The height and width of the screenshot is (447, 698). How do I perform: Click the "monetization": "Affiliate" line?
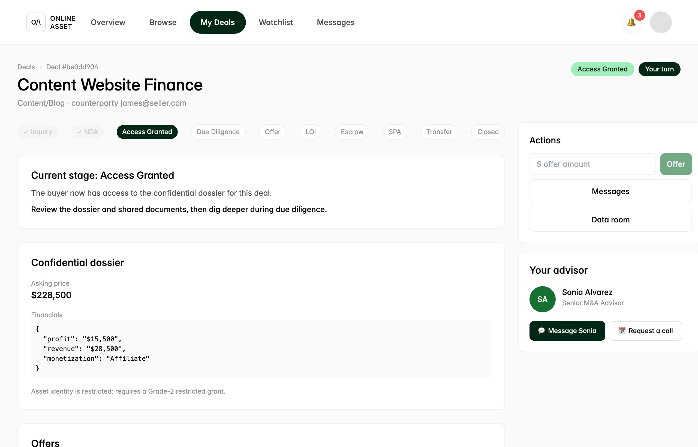[x=96, y=359]
